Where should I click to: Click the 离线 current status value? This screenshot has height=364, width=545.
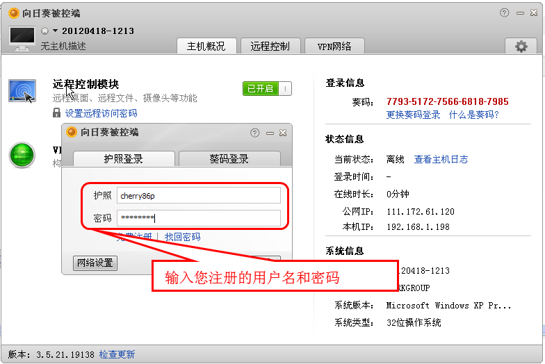point(395,160)
